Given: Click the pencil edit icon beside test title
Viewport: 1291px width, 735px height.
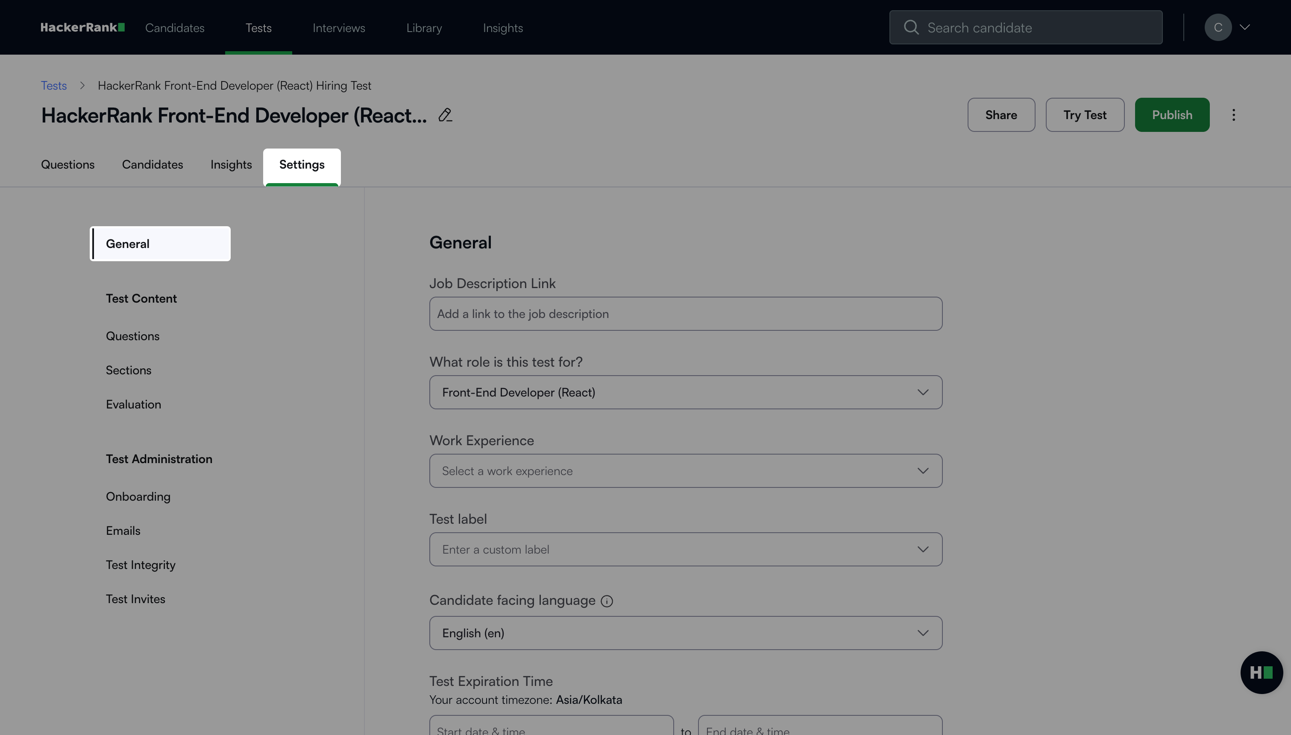Looking at the screenshot, I should pyautogui.click(x=445, y=115).
